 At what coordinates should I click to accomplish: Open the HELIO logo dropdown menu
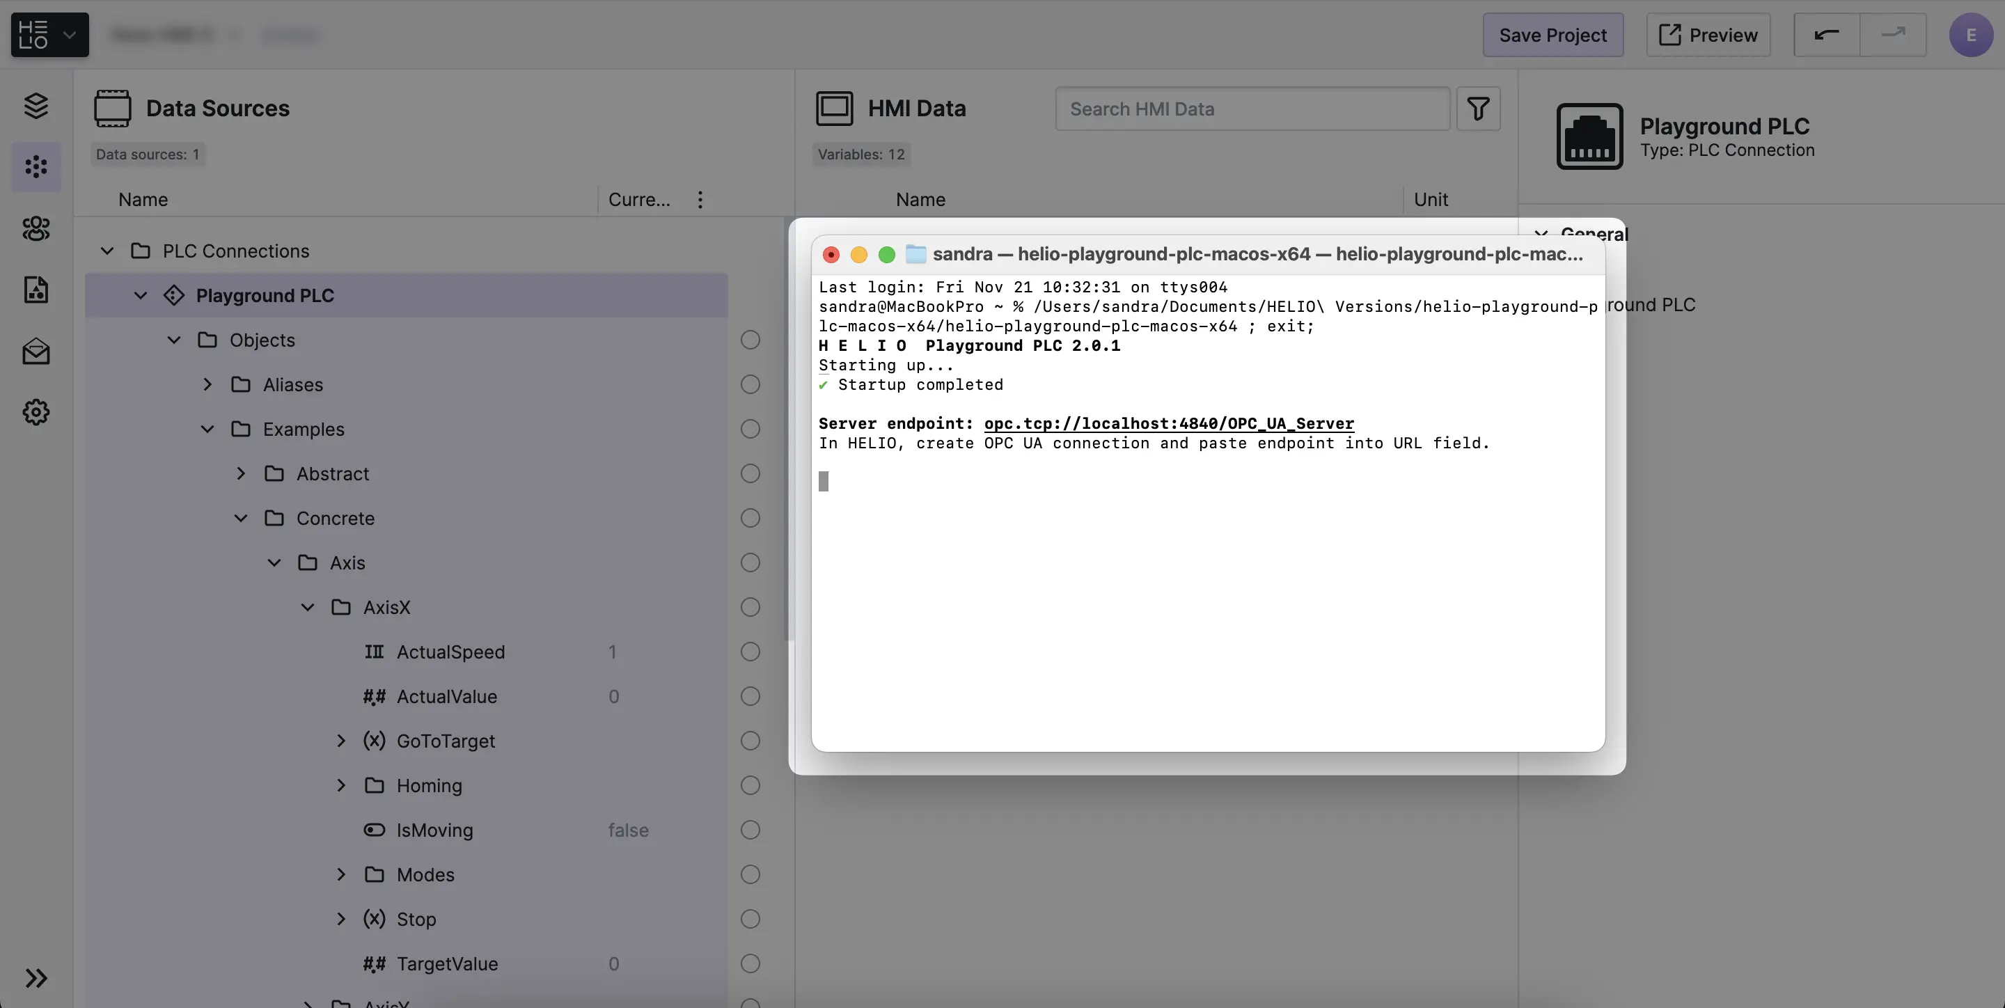(50, 35)
